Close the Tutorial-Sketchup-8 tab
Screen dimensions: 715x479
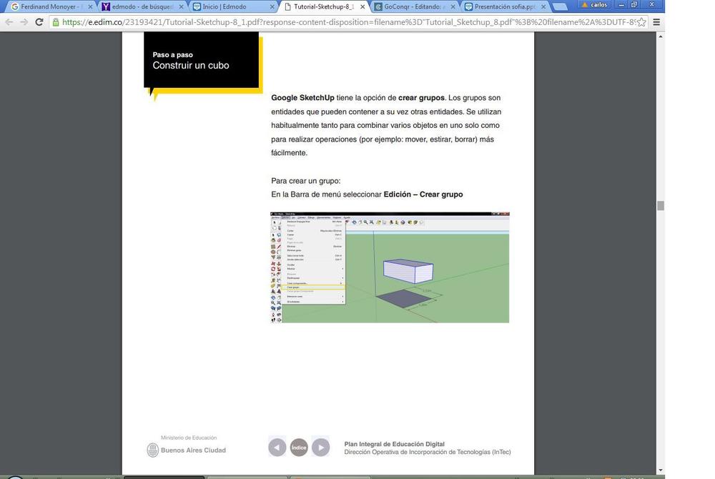tap(363, 7)
